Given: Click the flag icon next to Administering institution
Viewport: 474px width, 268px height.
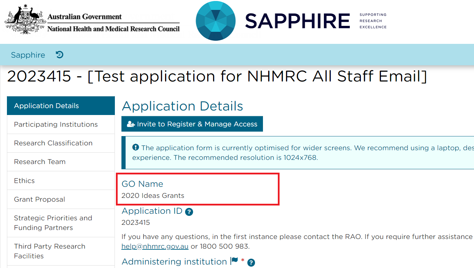Looking at the screenshot, I should [x=235, y=261].
